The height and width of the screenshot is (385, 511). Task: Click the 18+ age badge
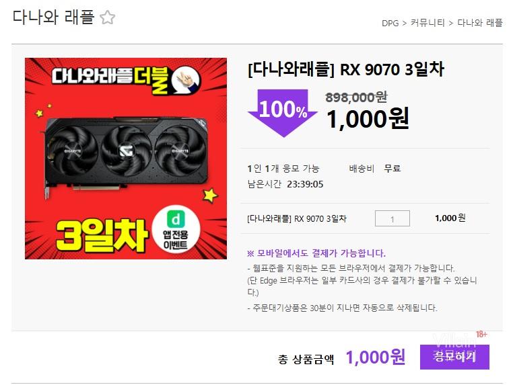click(481, 335)
